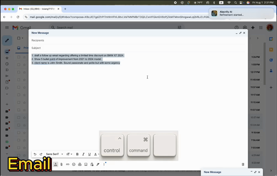The width and height of the screenshot is (277, 176).
Task: Click the redo icon in compose toolbar
Action: click(x=41, y=154)
